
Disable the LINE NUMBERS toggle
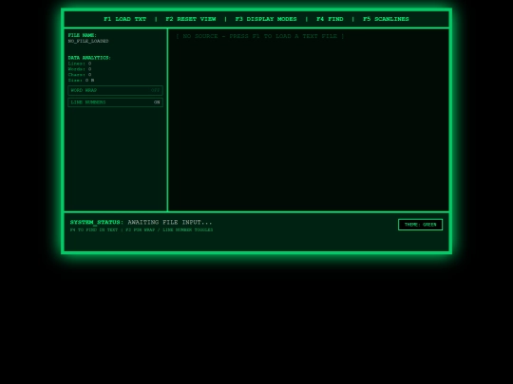pos(116,102)
